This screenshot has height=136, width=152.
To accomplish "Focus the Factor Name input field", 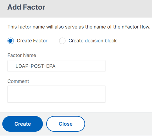I will click(57, 66).
